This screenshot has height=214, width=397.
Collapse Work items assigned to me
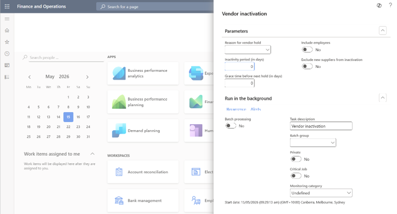[x=93, y=154]
